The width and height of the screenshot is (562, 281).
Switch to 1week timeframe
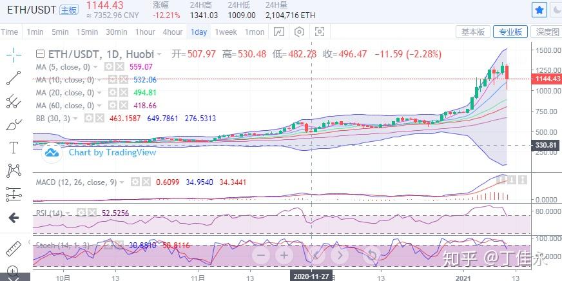coord(226,32)
